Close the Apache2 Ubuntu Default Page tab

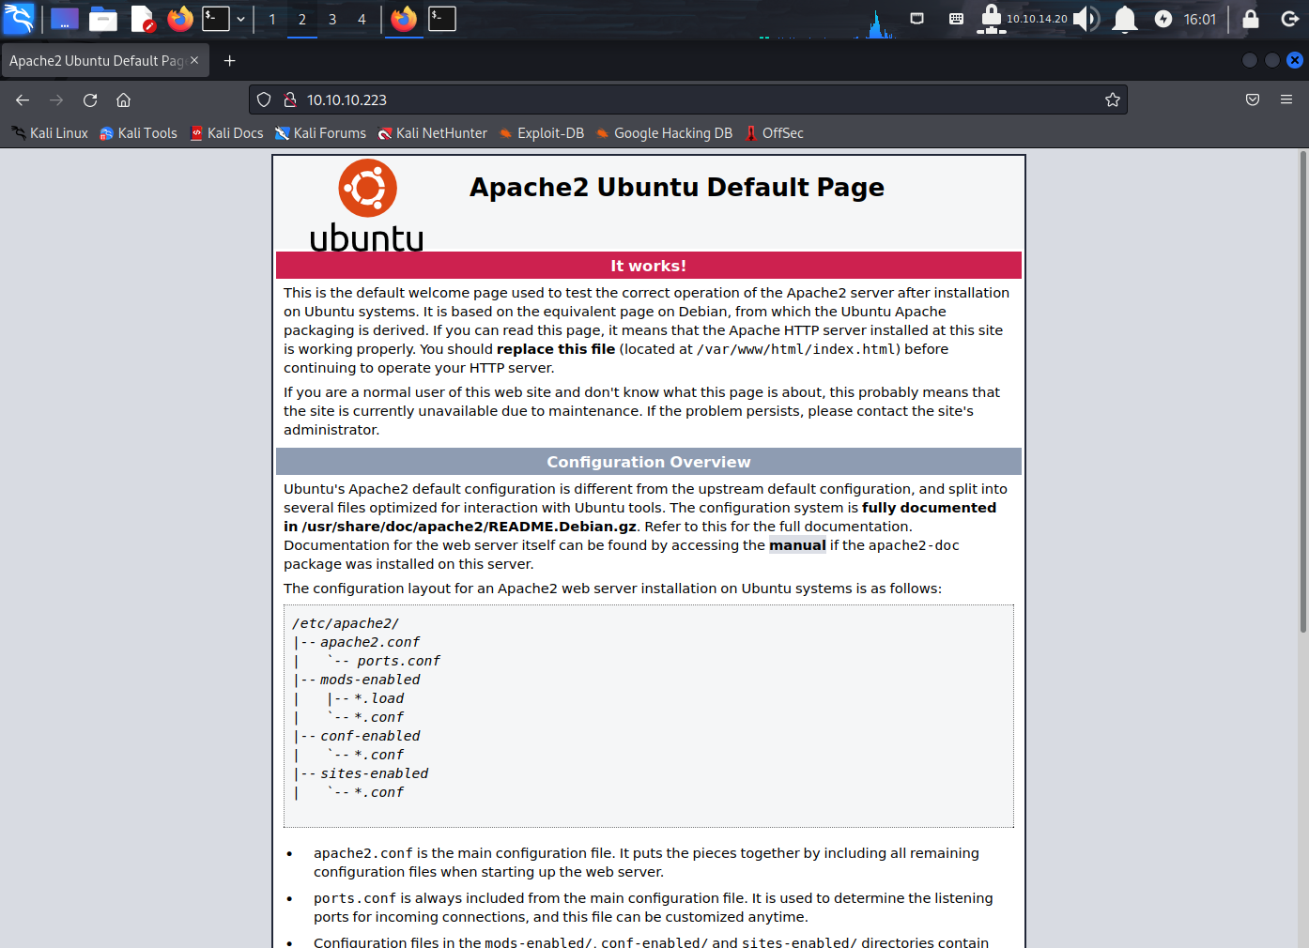194,60
